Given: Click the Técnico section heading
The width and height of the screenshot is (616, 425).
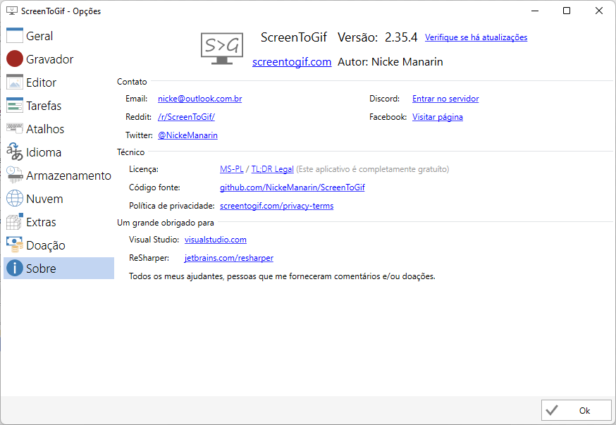Looking at the screenshot, I should 130,152.
